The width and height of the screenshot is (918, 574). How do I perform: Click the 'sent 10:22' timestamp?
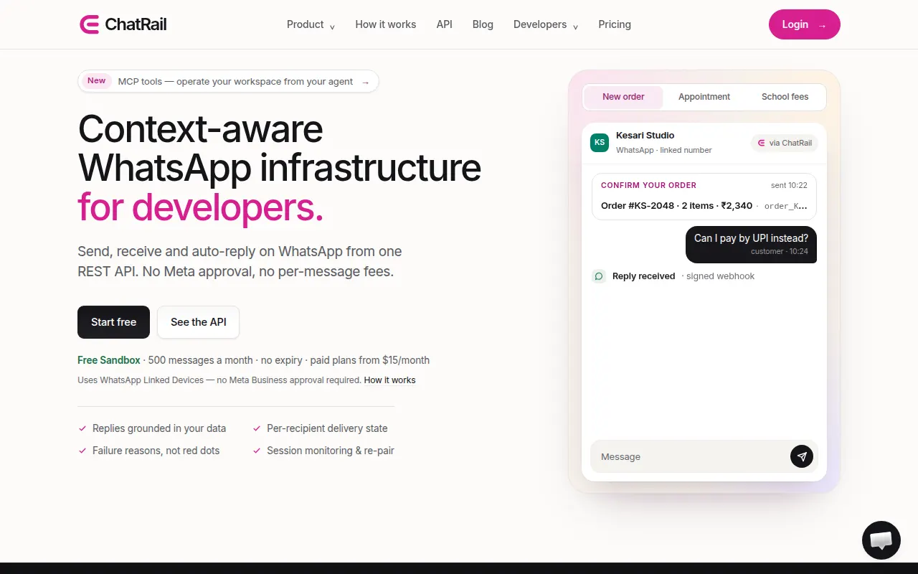(x=789, y=185)
